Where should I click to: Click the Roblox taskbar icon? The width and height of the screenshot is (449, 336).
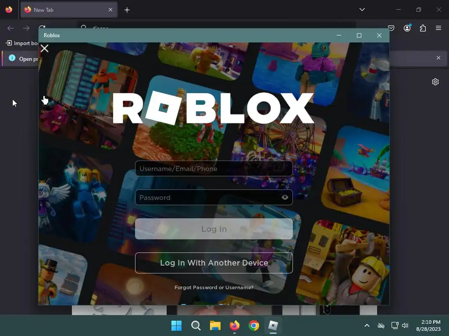pos(273,325)
